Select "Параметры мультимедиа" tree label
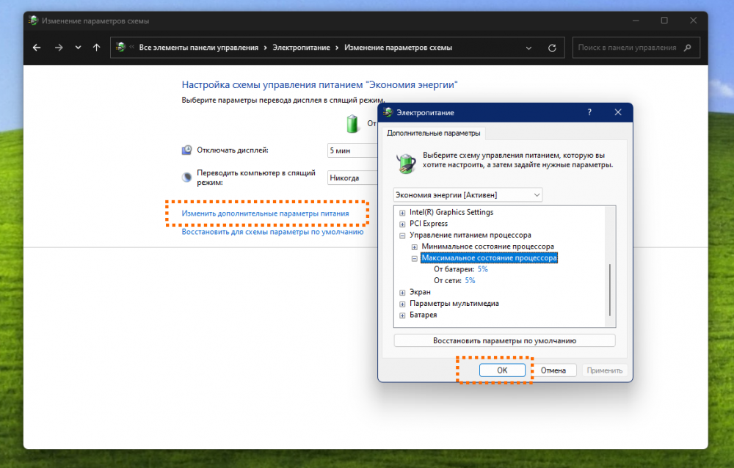Image resolution: width=734 pixels, height=468 pixels. 454,304
